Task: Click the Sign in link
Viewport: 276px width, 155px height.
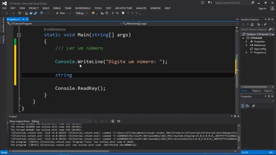Action: 262,9
